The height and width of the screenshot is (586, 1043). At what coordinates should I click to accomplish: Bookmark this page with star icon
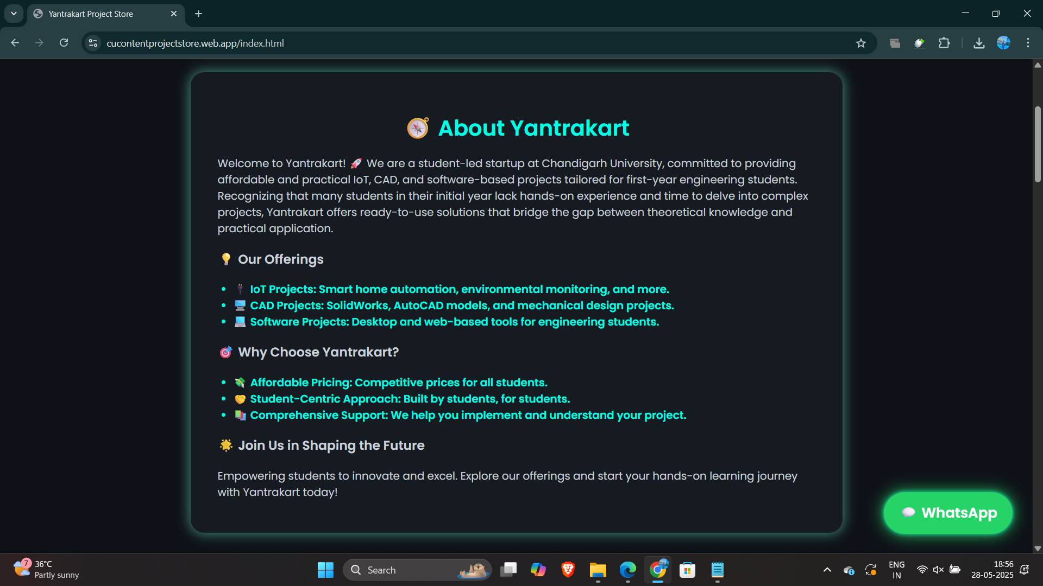pos(860,43)
